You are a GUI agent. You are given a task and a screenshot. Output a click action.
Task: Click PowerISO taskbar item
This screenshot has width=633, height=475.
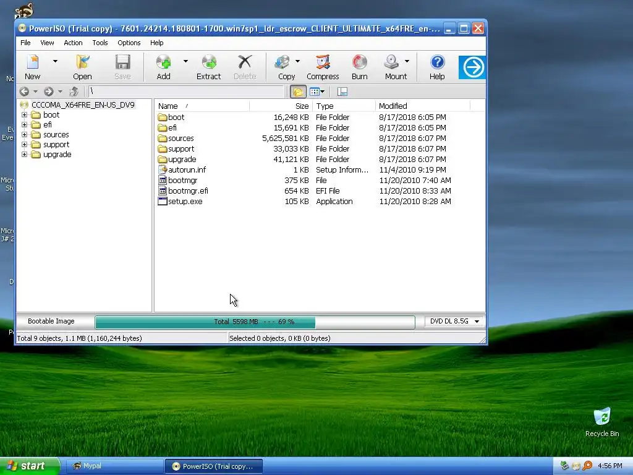click(213, 466)
